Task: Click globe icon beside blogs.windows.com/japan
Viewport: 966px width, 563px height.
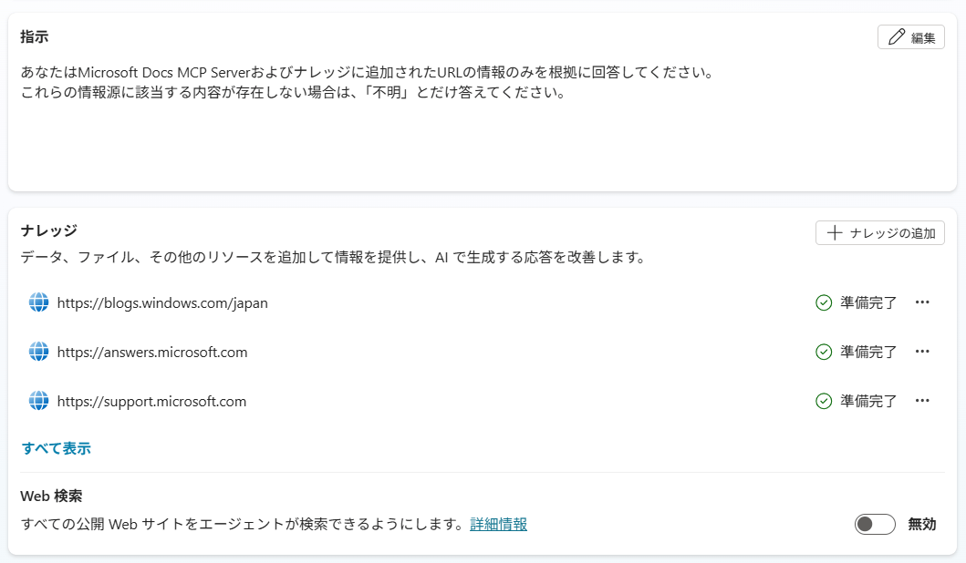Action: pyautogui.click(x=38, y=303)
